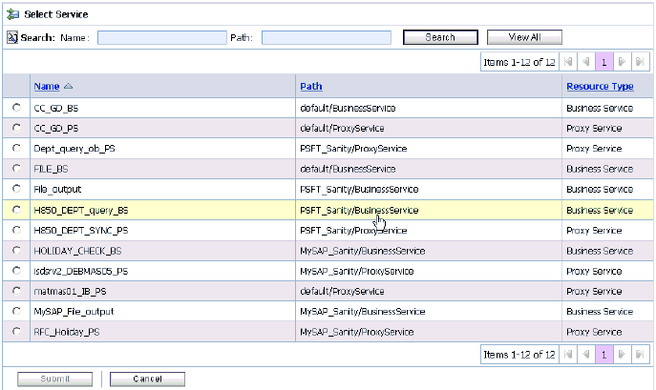The image size is (656, 390).
Task: Click the Search button
Action: click(440, 37)
